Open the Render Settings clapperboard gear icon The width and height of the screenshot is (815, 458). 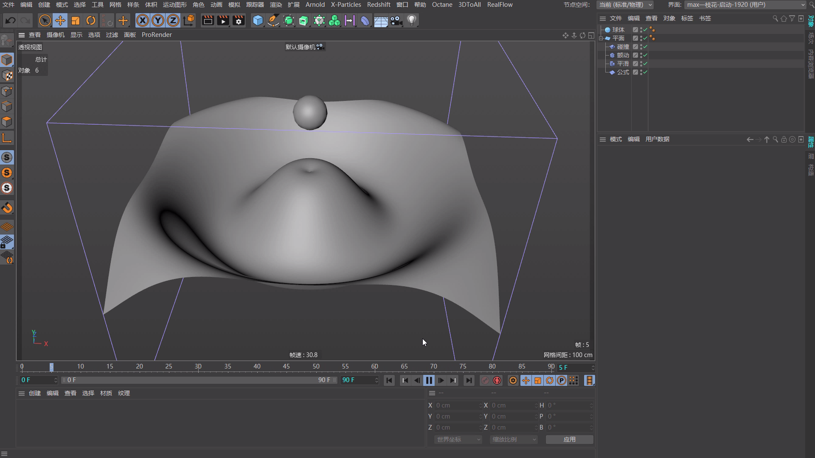[239, 20]
